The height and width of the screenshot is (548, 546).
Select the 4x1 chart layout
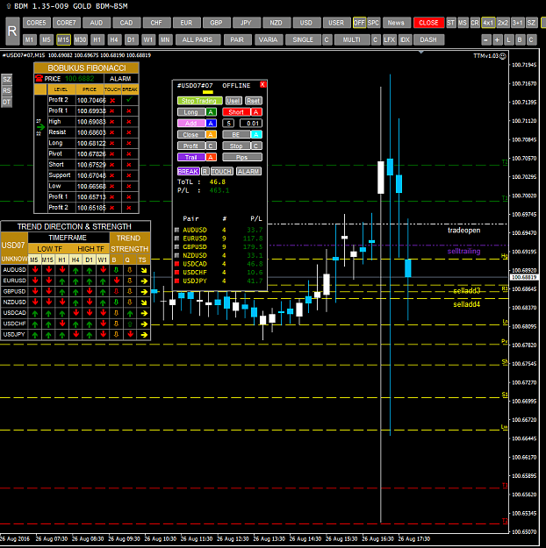pyautogui.click(x=488, y=23)
